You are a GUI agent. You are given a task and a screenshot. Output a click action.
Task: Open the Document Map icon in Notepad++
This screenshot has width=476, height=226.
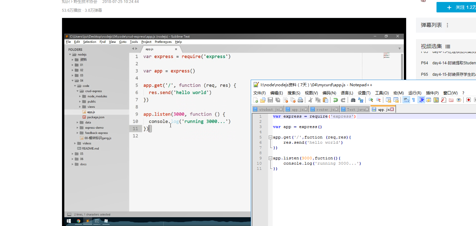click(x=436, y=100)
